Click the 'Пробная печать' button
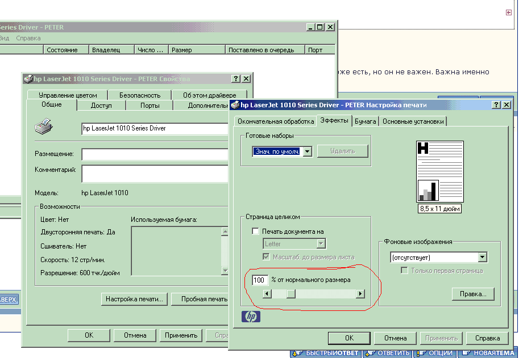Image resolution: width=523 pixels, height=358 pixels. [200, 299]
